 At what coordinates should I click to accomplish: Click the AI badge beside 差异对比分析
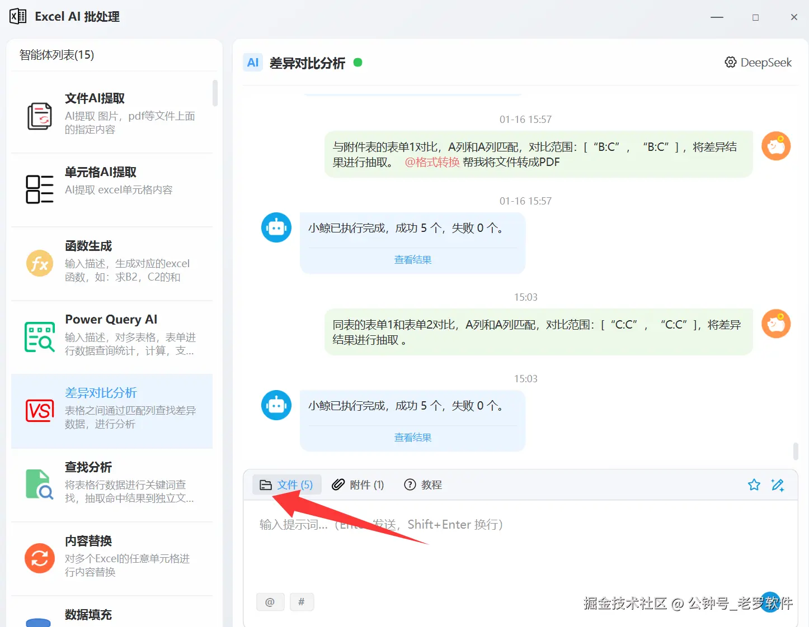tap(253, 63)
